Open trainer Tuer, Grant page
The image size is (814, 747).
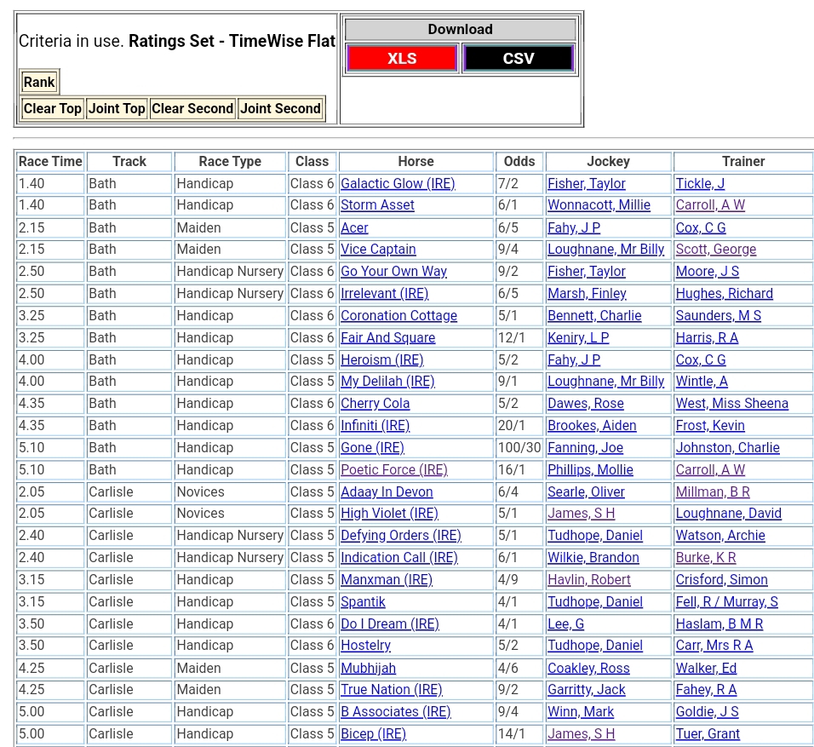click(x=708, y=733)
